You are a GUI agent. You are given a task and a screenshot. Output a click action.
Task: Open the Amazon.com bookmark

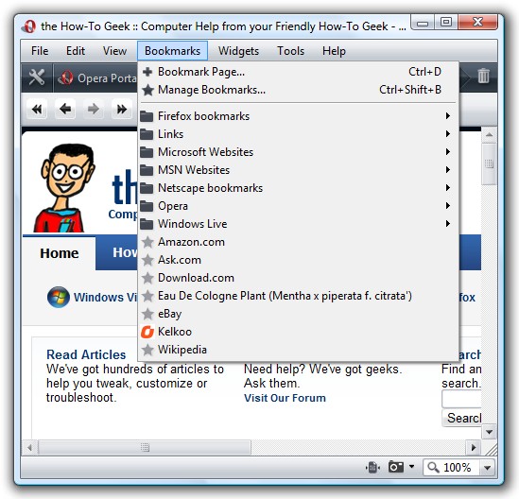(x=298, y=242)
